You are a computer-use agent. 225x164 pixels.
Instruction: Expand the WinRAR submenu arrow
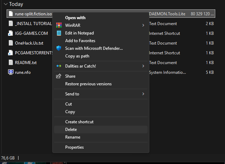143,25
